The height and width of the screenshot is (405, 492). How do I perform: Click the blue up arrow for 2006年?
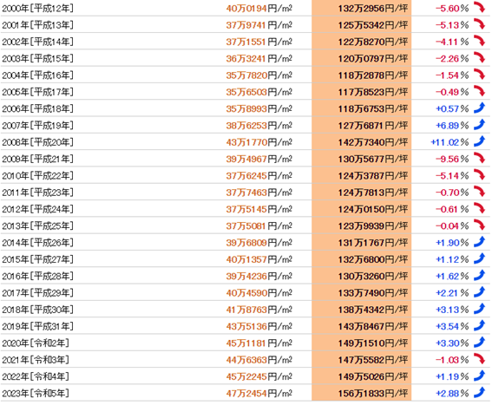[x=479, y=108]
